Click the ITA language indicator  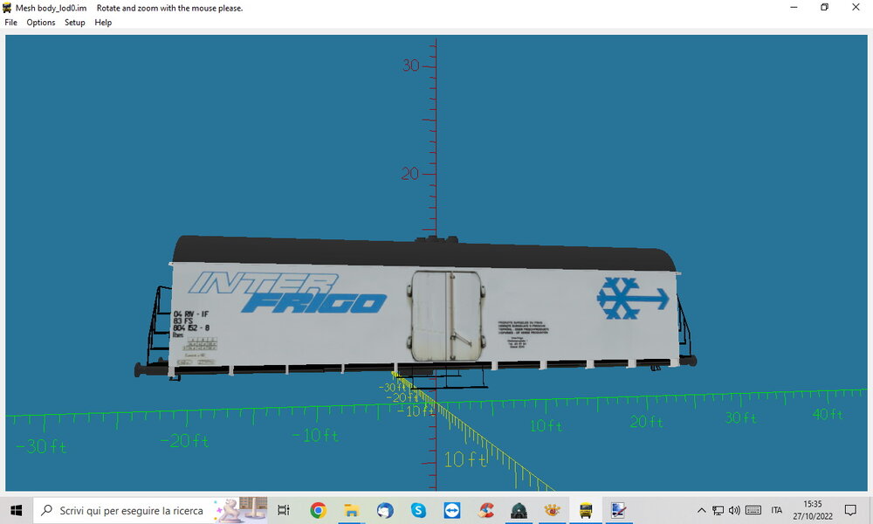click(x=777, y=510)
